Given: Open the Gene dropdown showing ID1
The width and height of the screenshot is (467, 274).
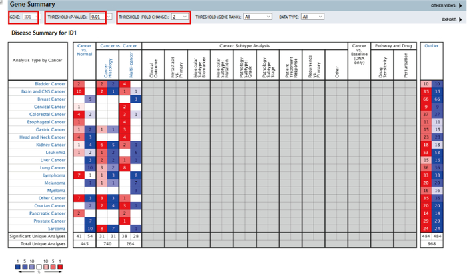Looking at the screenshot, I should tap(31, 17).
